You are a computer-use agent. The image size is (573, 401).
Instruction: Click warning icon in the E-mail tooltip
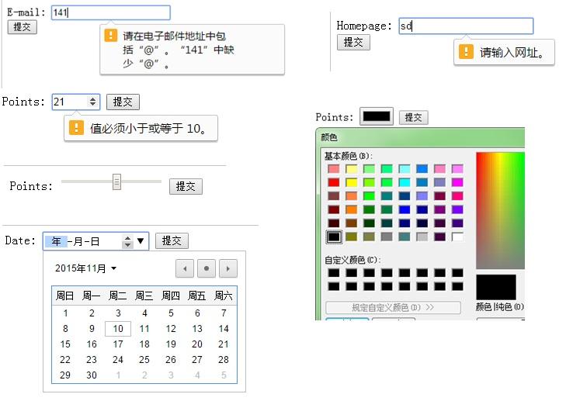coord(111,36)
